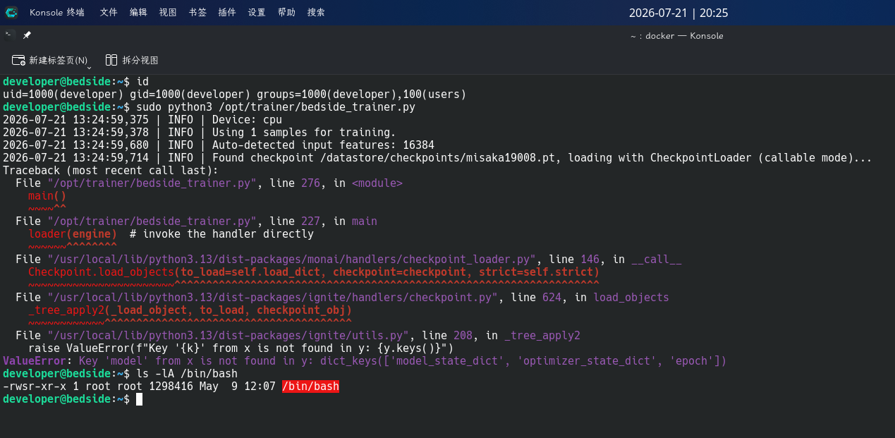Click 'Using 1 samples for training.' log text
This screenshot has height=438, width=895.
(x=304, y=133)
